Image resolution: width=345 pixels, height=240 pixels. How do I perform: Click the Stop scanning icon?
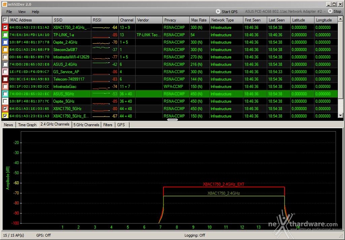pyautogui.click(x=330, y=11)
